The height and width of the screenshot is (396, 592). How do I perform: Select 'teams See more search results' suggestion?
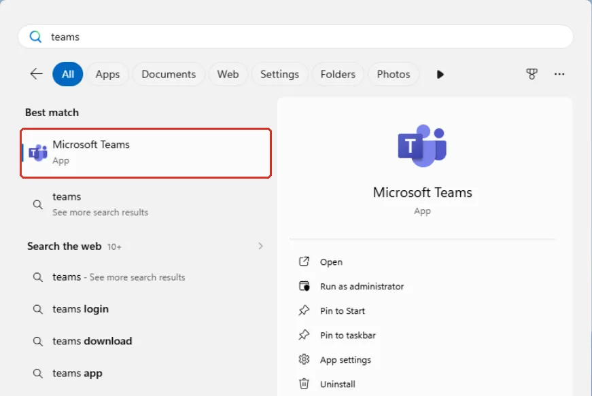[145, 204]
